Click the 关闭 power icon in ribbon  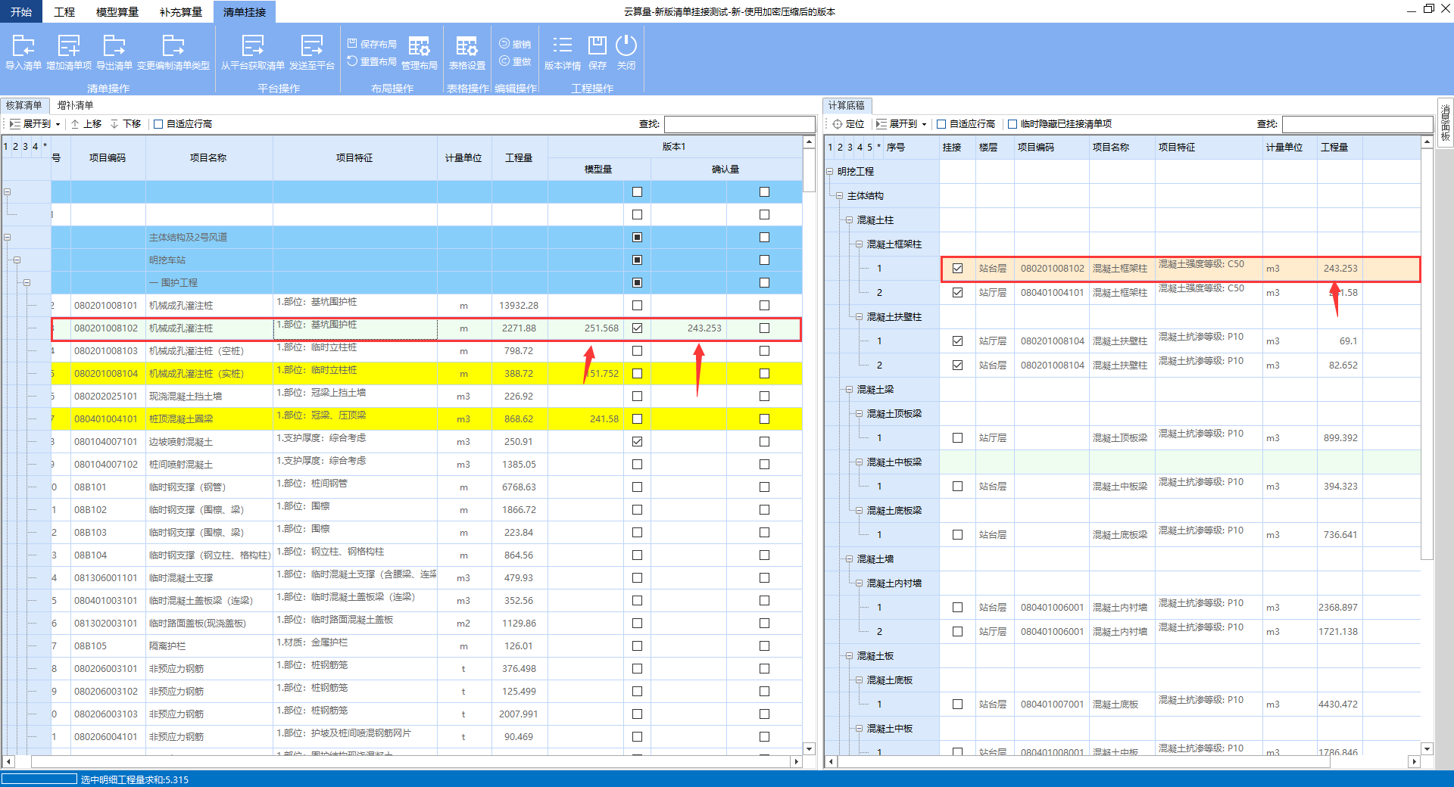tap(626, 45)
